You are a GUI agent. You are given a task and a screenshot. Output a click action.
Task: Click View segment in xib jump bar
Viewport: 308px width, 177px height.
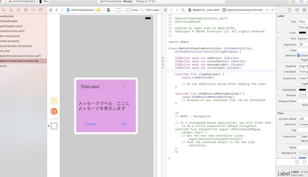coord(132,10)
